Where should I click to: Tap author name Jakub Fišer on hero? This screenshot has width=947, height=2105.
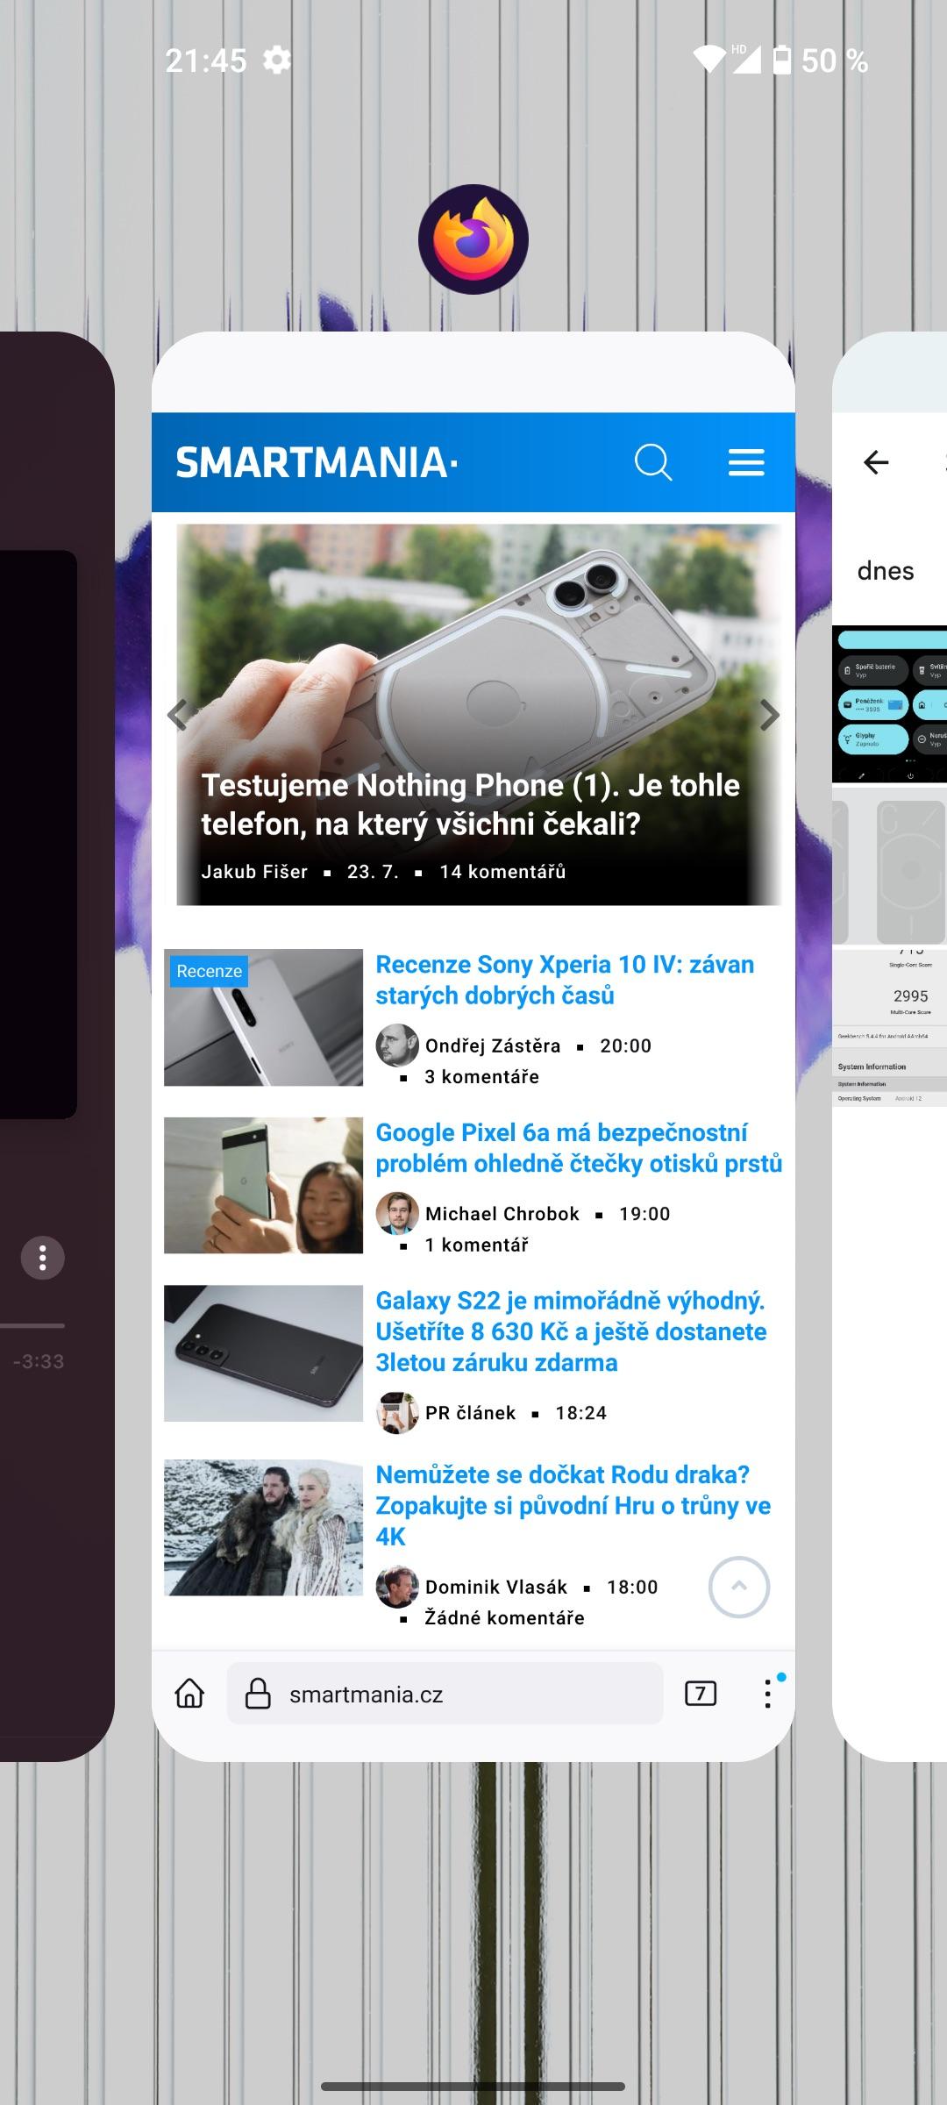[x=254, y=871]
